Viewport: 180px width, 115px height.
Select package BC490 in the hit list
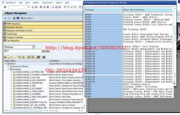point(103,96)
